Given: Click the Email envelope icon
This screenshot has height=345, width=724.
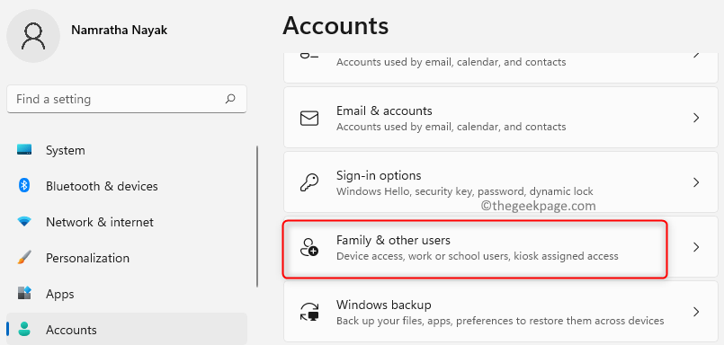Looking at the screenshot, I should click(x=308, y=118).
